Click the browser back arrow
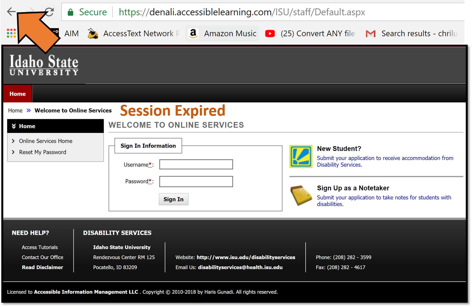This screenshot has height=307, width=472. click(x=11, y=11)
